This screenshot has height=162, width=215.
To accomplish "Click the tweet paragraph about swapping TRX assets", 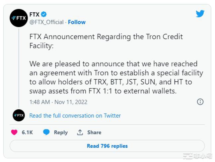I will click(116, 77).
